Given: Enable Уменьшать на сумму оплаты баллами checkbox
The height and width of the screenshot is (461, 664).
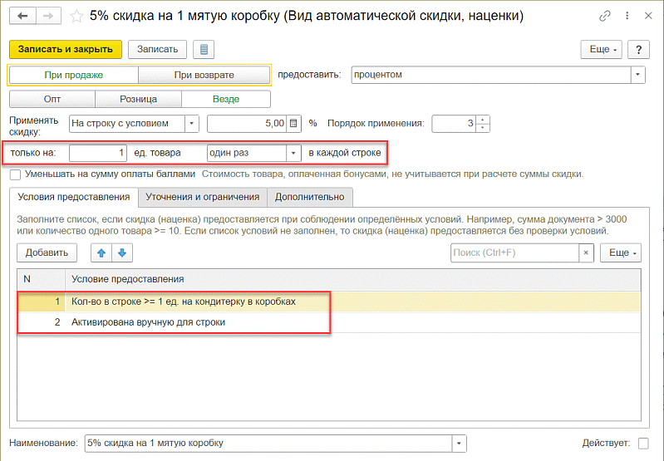Looking at the screenshot, I should pos(15,174).
